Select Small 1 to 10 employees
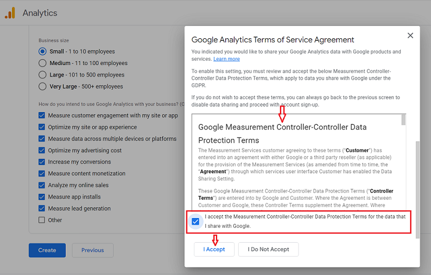This screenshot has width=431, height=275. [43, 51]
